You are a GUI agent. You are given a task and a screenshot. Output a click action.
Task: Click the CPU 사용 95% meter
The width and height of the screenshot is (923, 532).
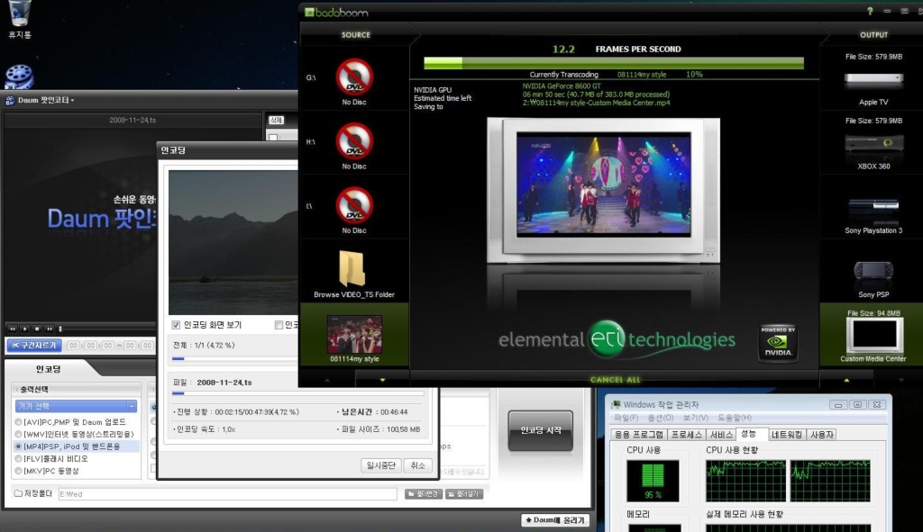tap(653, 481)
